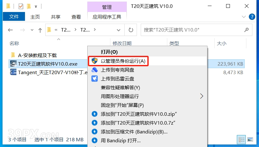
Task: Expand the chevron after the first T2... breadcrumb
Action: (76, 30)
